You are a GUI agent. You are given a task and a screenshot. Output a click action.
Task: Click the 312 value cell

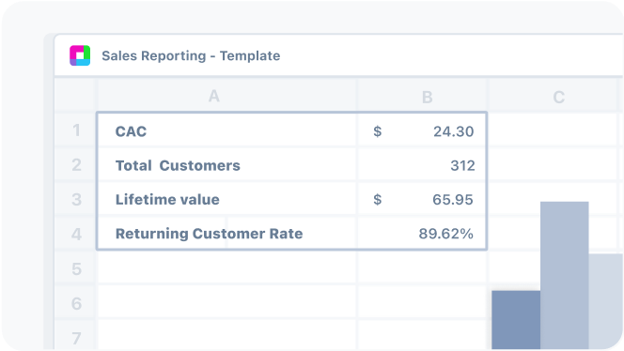click(422, 165)
